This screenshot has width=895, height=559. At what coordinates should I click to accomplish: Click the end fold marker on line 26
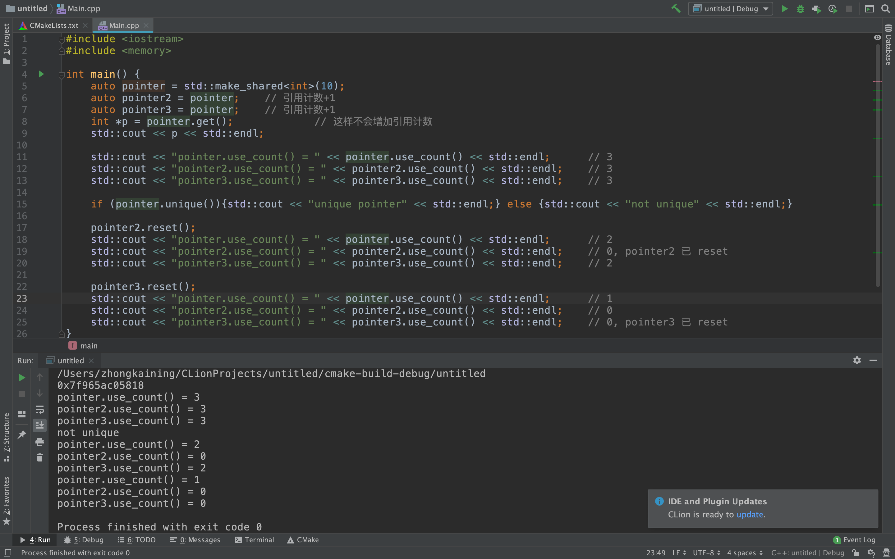(62, 334)
